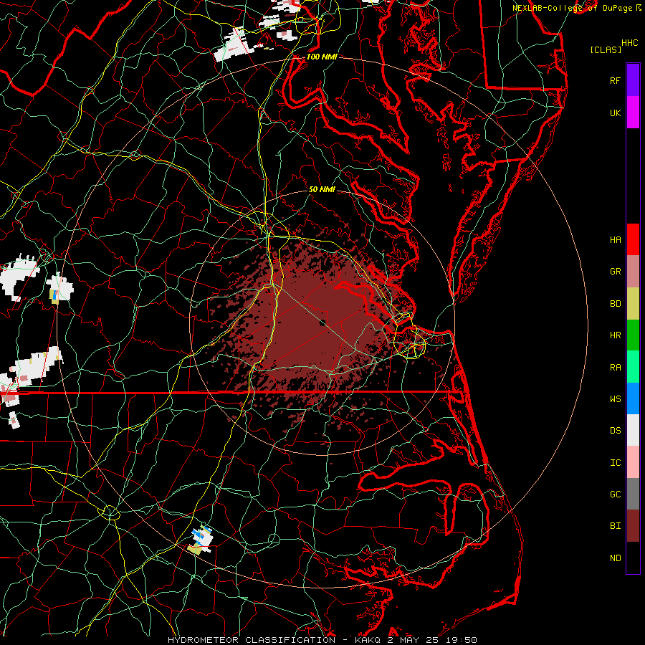Pick the RA light green swatch
The height and width of the screenshot is (645, 645).
pyautogui.click(x=633, y=367)
